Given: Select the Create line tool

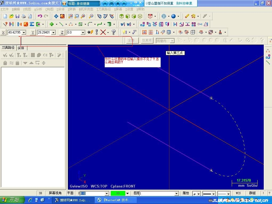Looking at the screenshot, I should point(61,24).
